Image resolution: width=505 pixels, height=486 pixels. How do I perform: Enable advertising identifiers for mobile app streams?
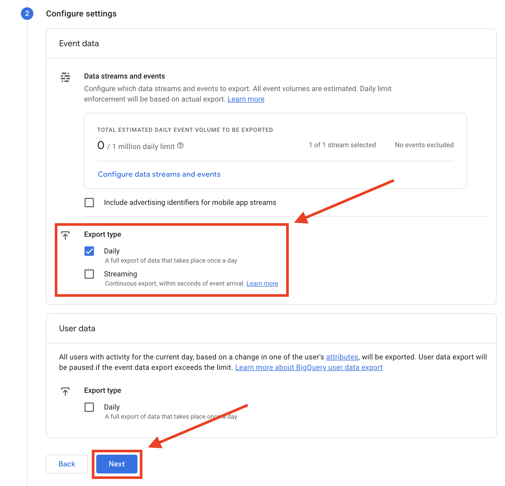pyautogui.click(x=89, y=203)
